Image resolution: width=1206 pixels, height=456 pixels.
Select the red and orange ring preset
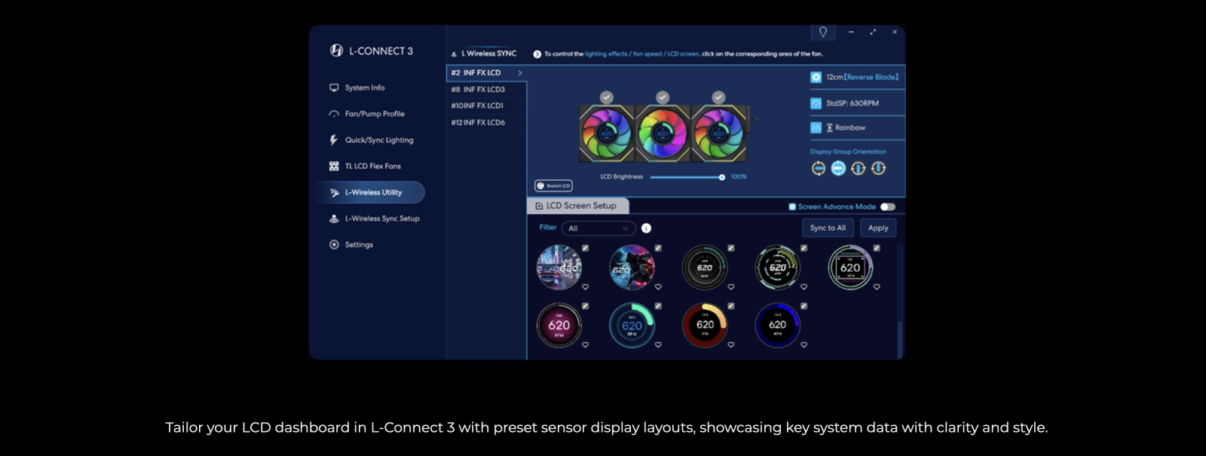tap(704, 325)
